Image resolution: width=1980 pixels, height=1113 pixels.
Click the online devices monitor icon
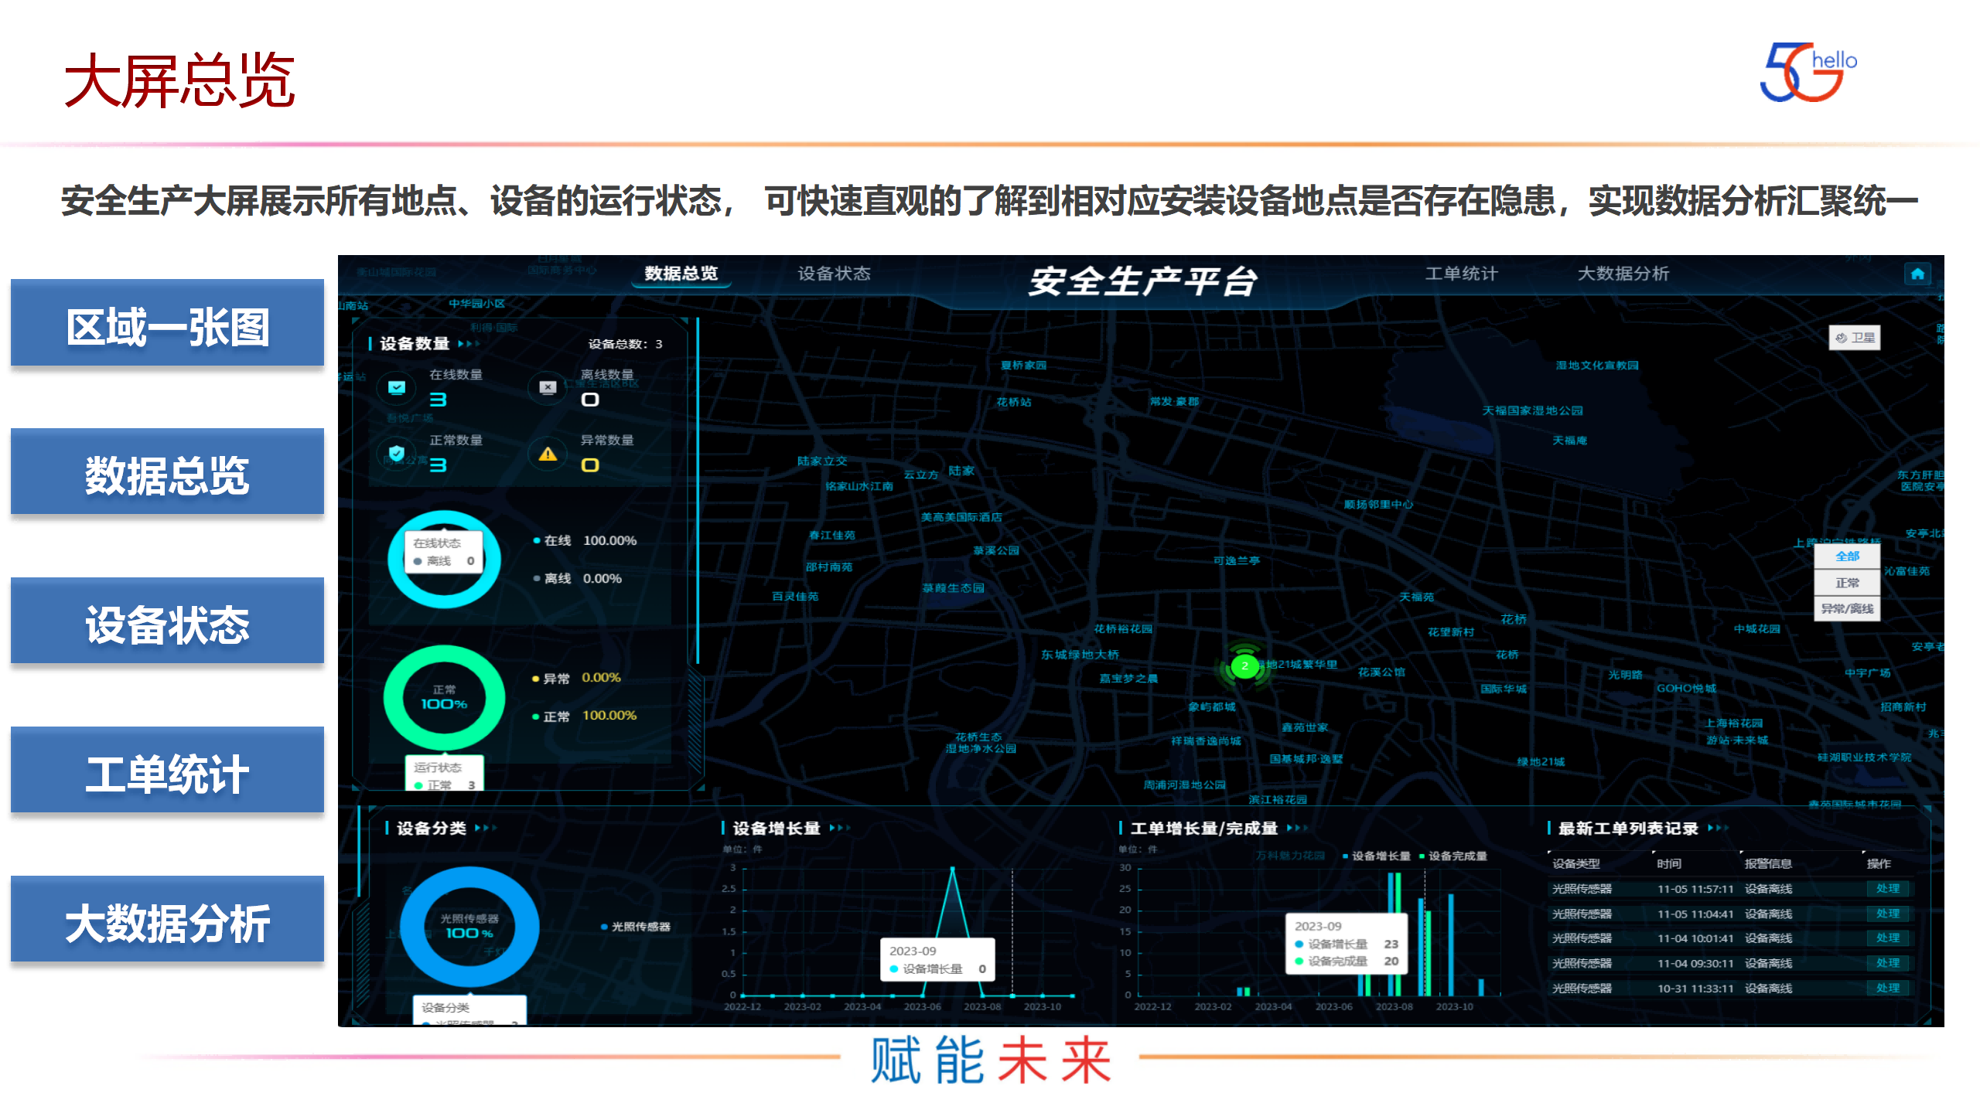[x=397, y=387]
